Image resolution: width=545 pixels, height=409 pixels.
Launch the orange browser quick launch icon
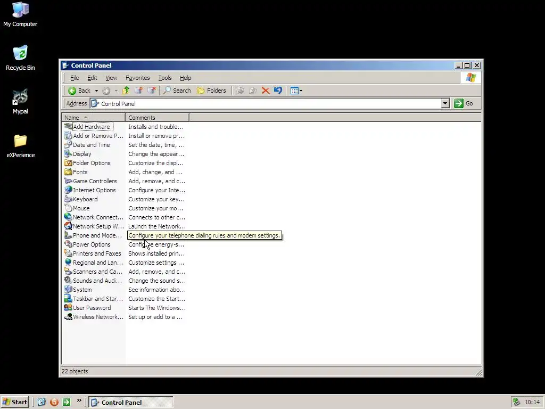(54, 402)
